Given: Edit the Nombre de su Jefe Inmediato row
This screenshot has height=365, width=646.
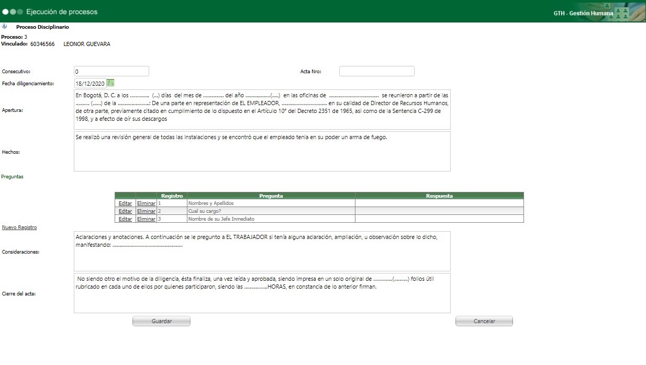Looking at the screenshot, I should click(x=125, y=219).
